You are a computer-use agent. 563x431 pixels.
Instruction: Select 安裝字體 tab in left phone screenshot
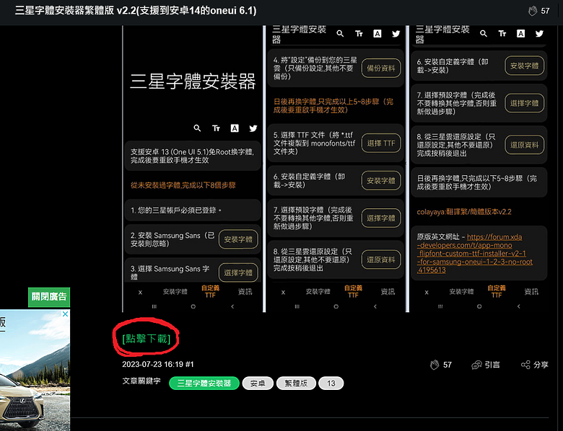tap(175, 292)
